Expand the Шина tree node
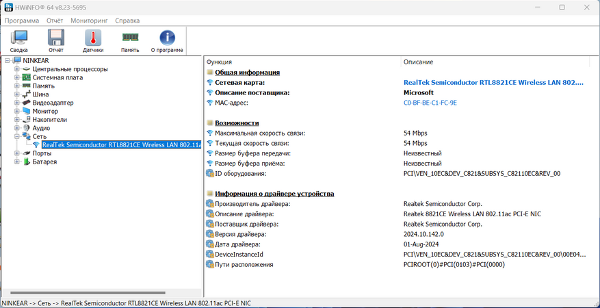The width and height of the screenshot is (600, 308). (x=17, y=94)
